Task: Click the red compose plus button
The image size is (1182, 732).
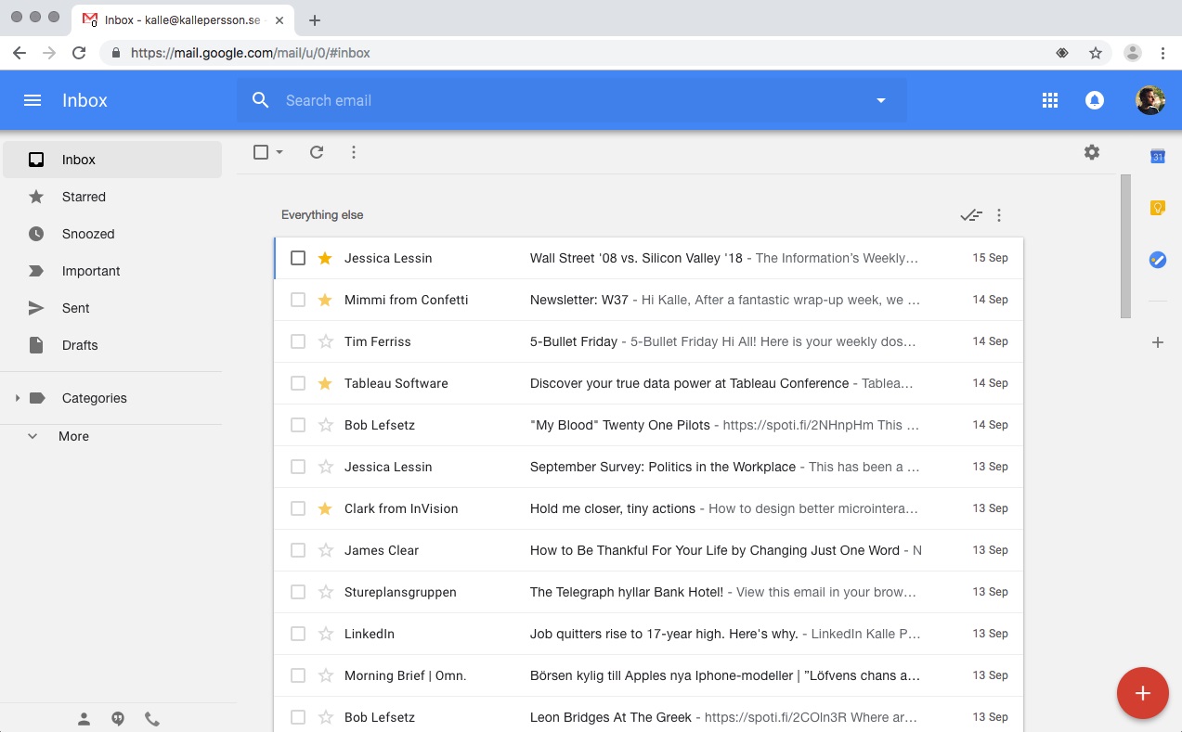Action: coord(1143,693)
